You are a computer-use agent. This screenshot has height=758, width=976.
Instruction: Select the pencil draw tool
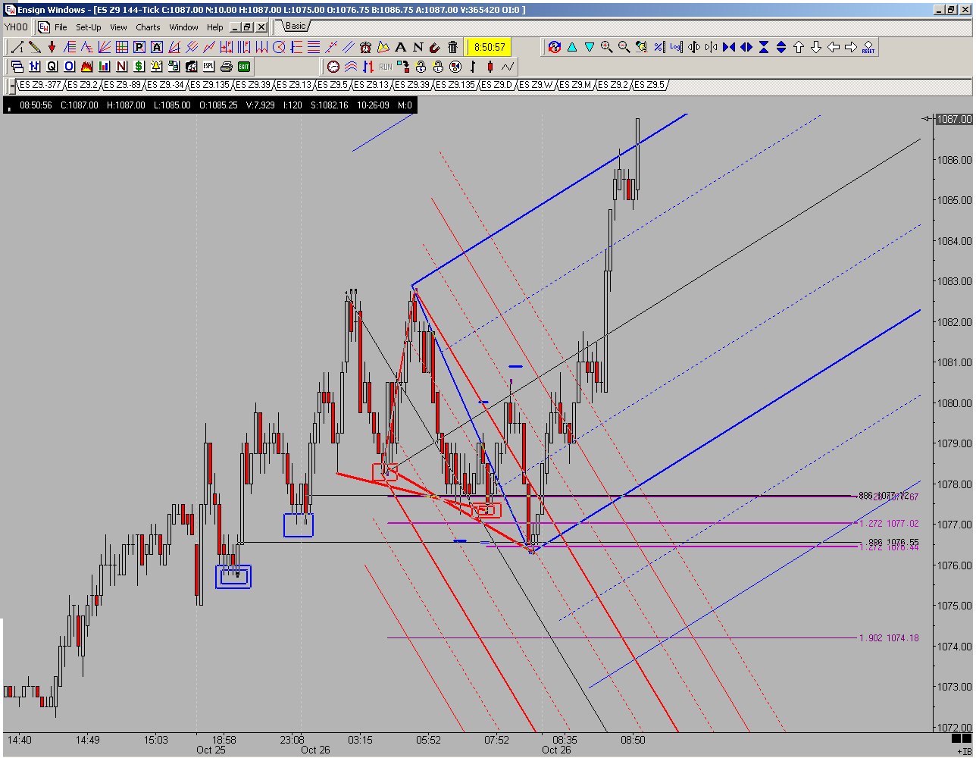(x=33, y=47)
